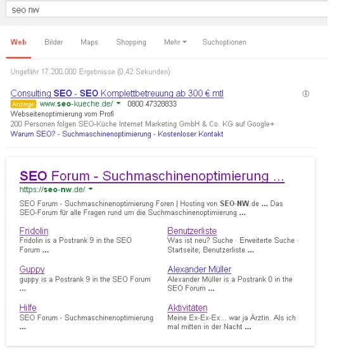Viewport: 356px width, 352px height.
Task: Click the yellow Anzeige ad badge
Action: [x=23, y=104]
